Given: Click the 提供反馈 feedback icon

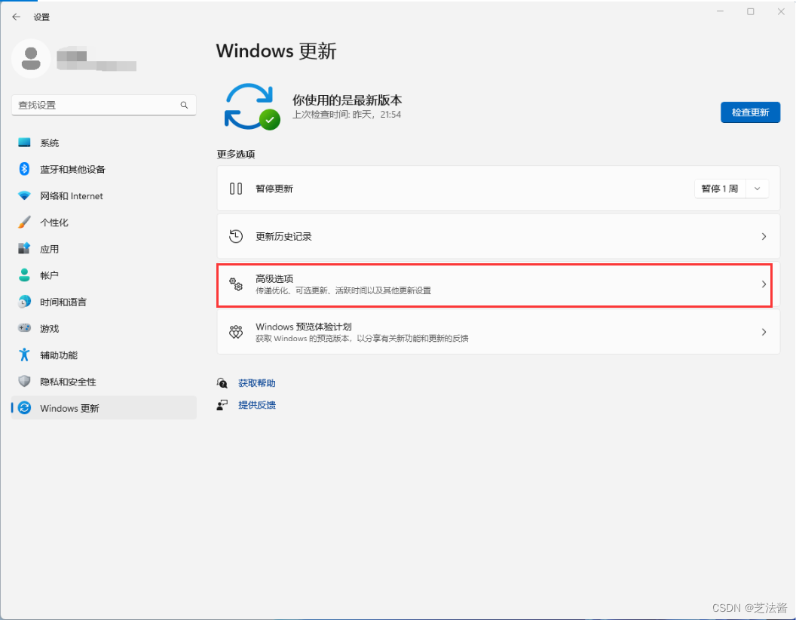Looking at the screenshot, I should tap(222, 405).
